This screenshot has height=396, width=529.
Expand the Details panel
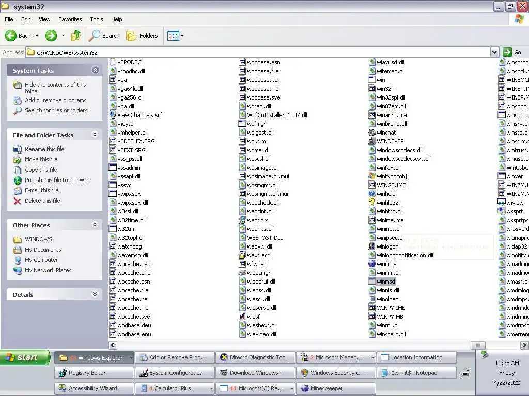click(x=95, y=294)
